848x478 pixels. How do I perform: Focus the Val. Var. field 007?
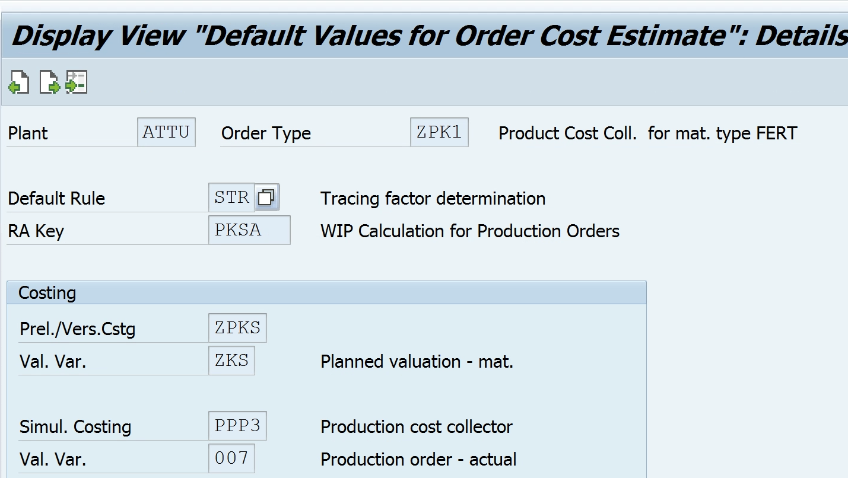[x=231, y=458]
